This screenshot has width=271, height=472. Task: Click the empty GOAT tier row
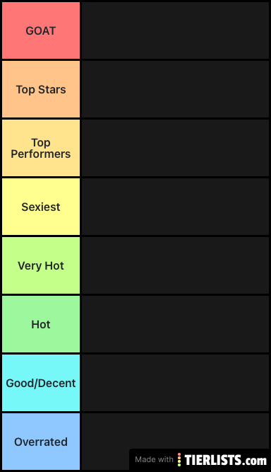pyautogui.click(x=175, y=30)
